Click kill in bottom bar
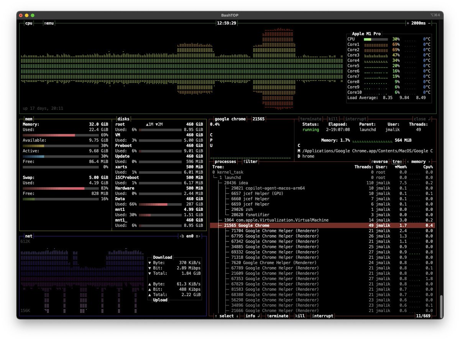 point(300,316)
